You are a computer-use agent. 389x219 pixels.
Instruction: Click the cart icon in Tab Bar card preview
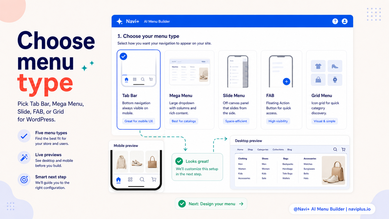pos(151,79)
